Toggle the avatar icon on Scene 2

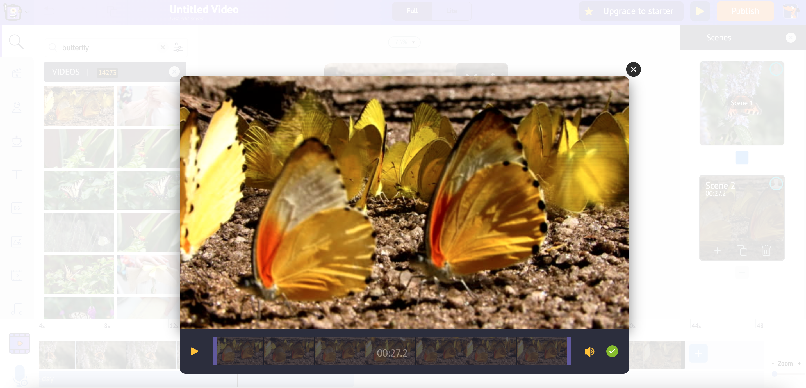click(x=777, y=184)
